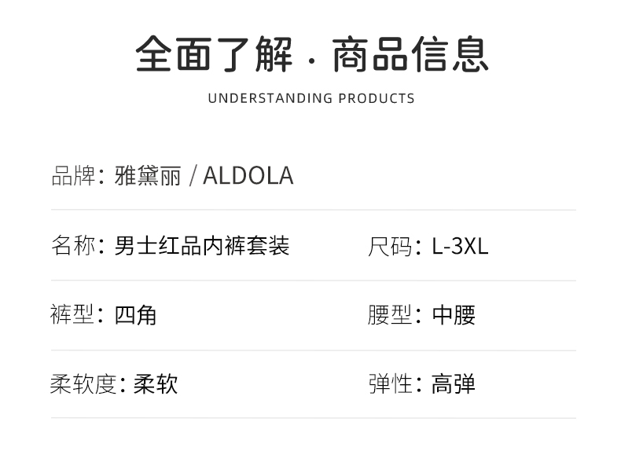Click the 品牌 label
Viewport: 621px width, 473px height.
coord(72,175)
